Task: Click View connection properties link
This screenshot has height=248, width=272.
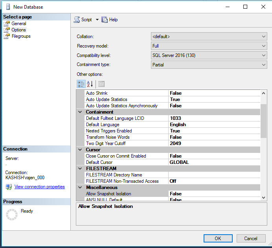Action: click(39, 187)
